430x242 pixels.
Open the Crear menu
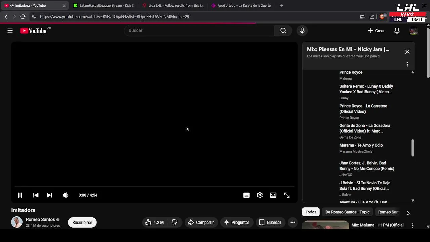coord(376,31)
